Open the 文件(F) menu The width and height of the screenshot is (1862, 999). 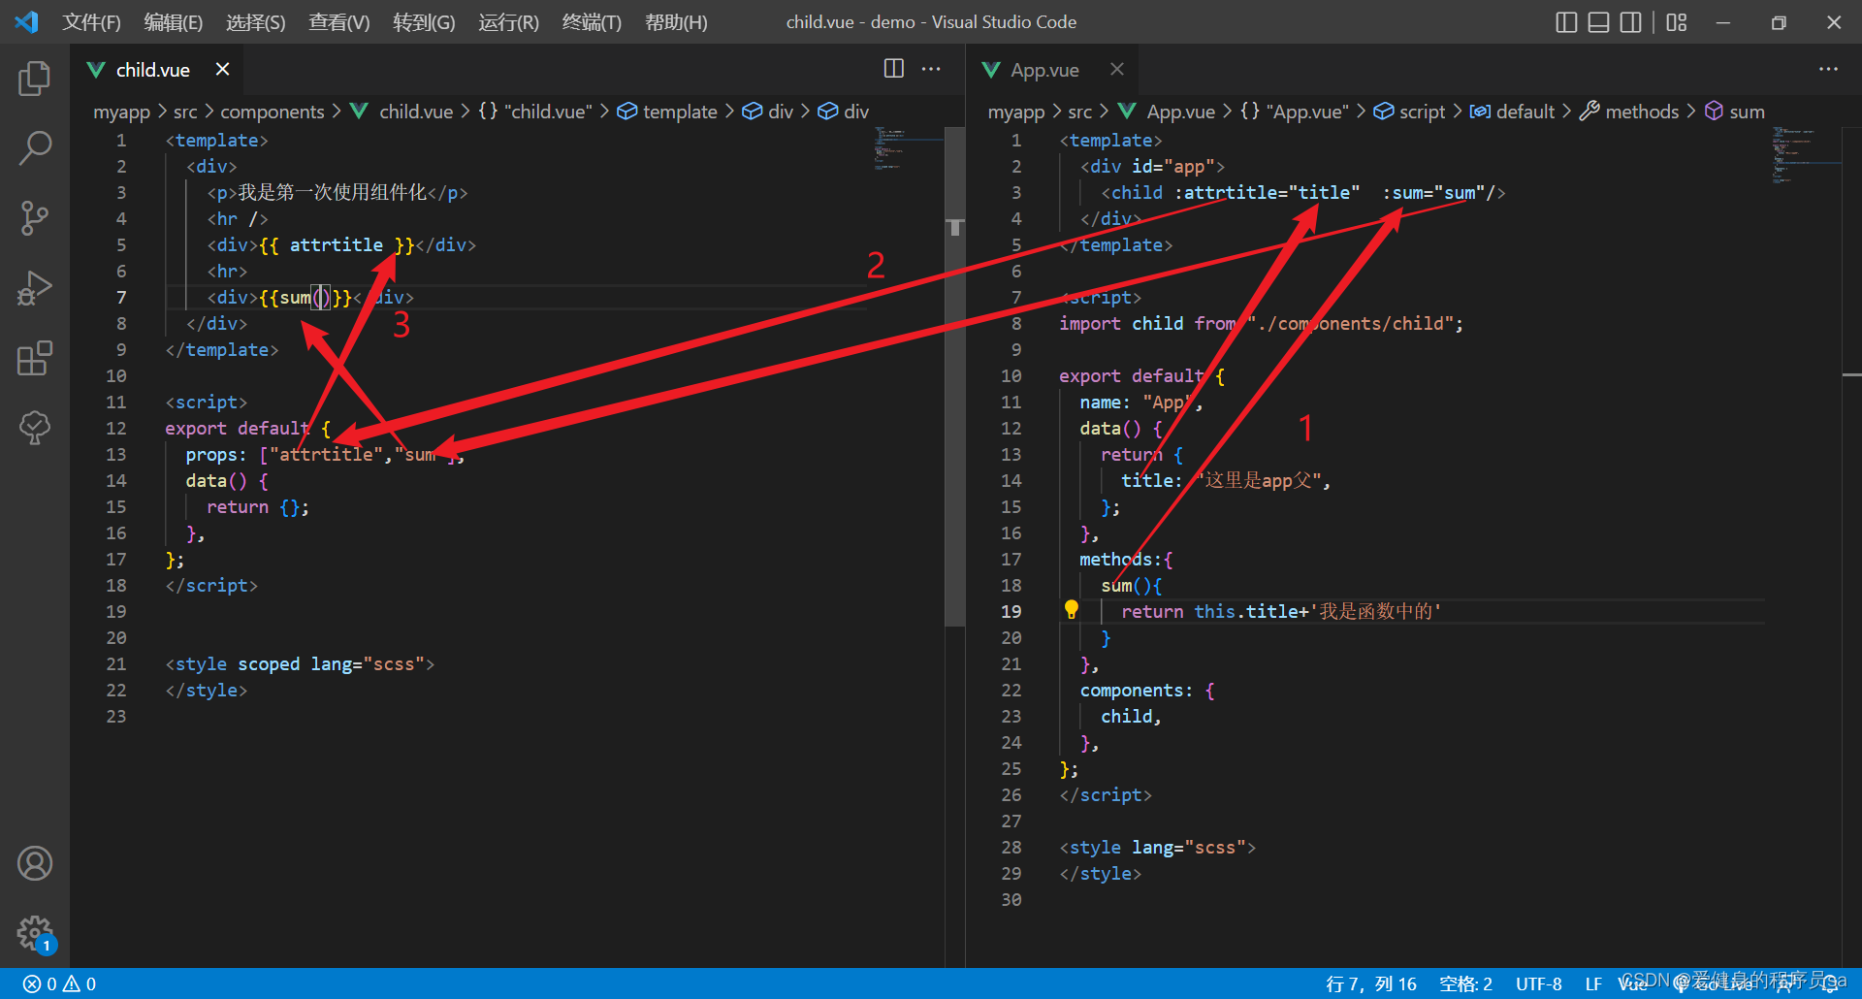pyautogui.click(x=92, y=21)
